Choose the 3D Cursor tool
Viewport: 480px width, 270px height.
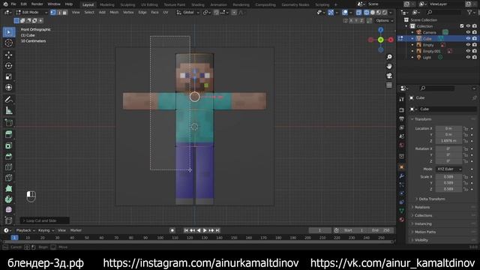pos(9,43)
